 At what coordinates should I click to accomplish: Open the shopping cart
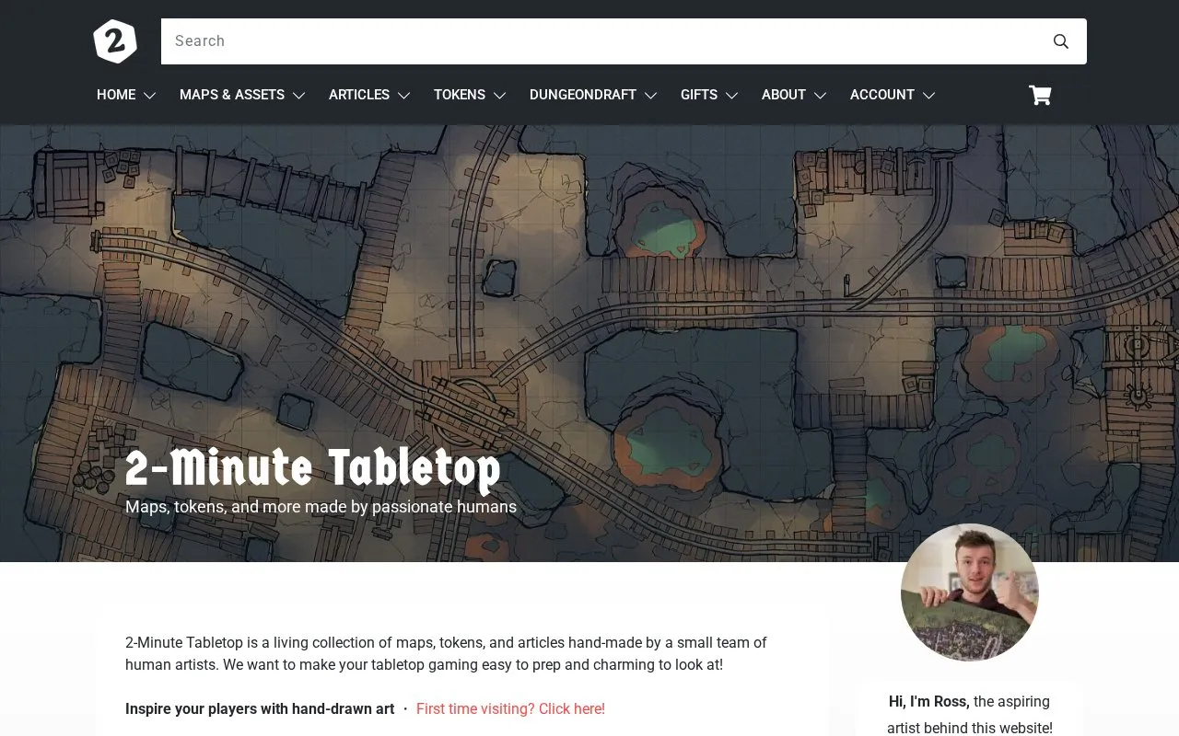pyautogui.click(x=1040, y=95)
